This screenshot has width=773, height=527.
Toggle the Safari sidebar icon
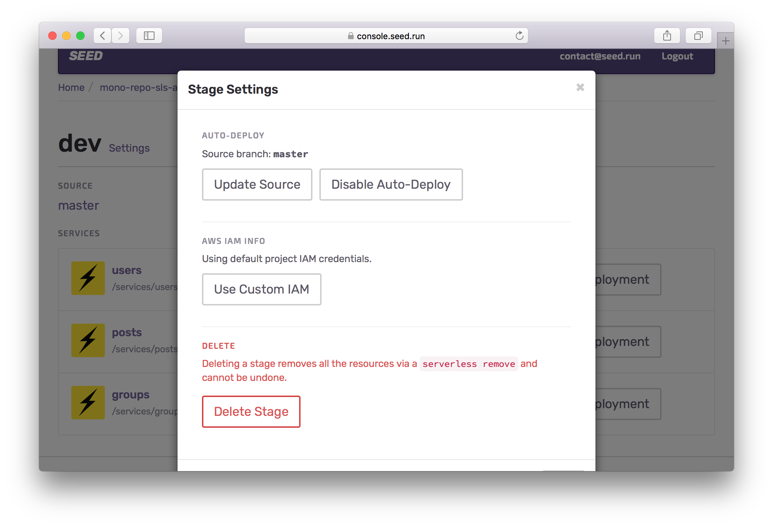click(x=149, y=36)
